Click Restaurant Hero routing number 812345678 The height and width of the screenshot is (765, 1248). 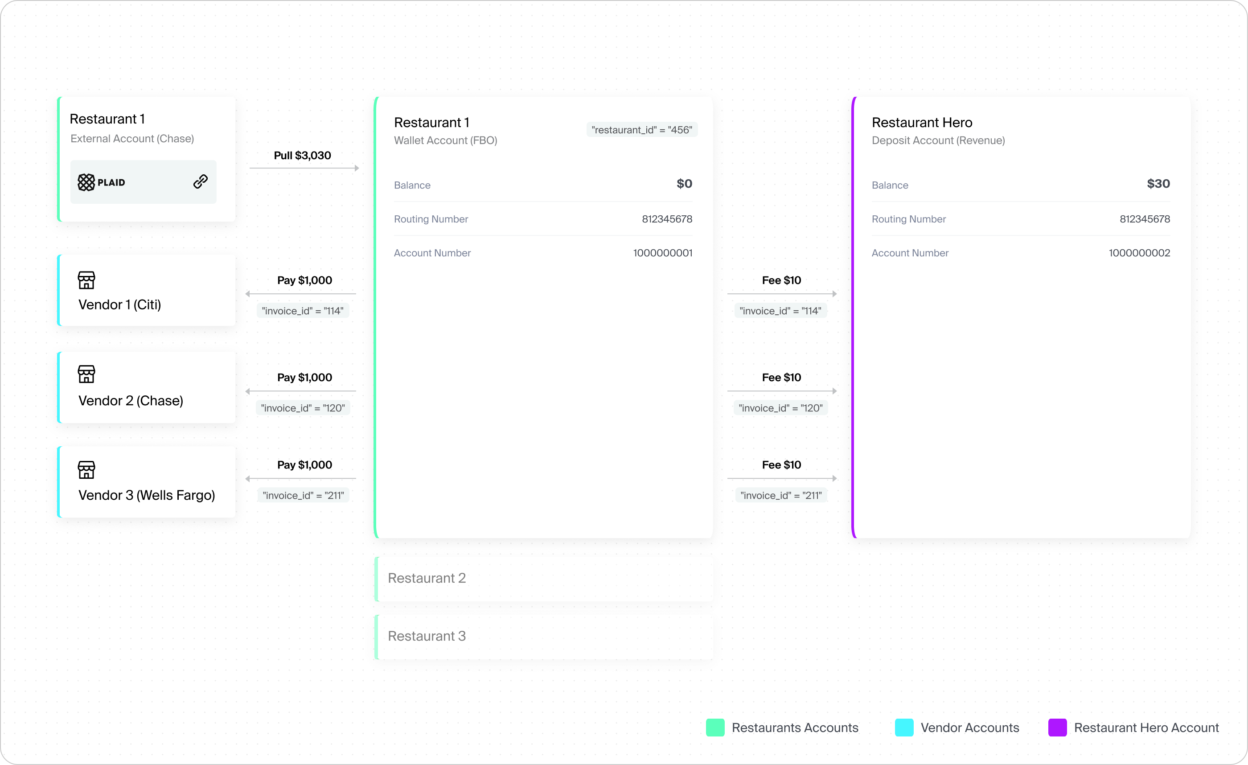click(x=1145, y=219)
